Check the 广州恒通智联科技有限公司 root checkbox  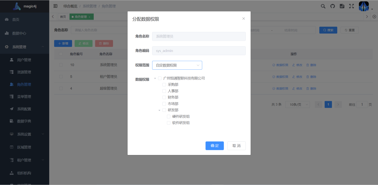(x=160, y=78)
